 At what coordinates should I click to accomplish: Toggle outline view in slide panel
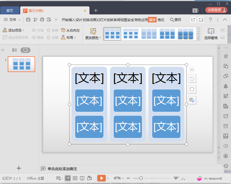tap(15, 50)
